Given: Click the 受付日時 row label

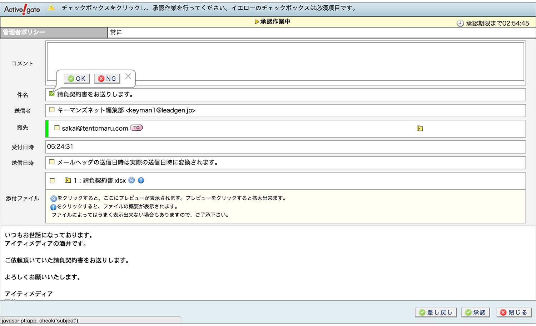Looking at the screenshot, I should pyautogui.click(x=23, y=147).
